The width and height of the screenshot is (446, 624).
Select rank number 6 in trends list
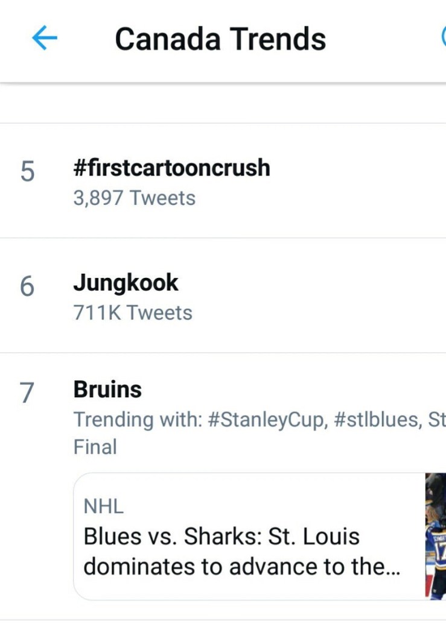tap(27, 287)
